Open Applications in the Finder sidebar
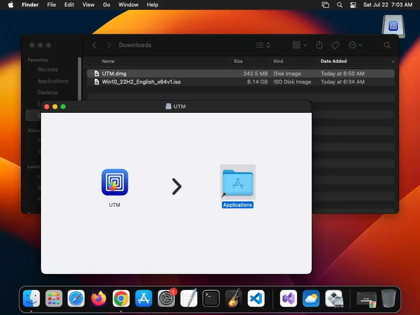Image resolution: width=420 pixels, height=315 pixels. (x=53, y=81)
